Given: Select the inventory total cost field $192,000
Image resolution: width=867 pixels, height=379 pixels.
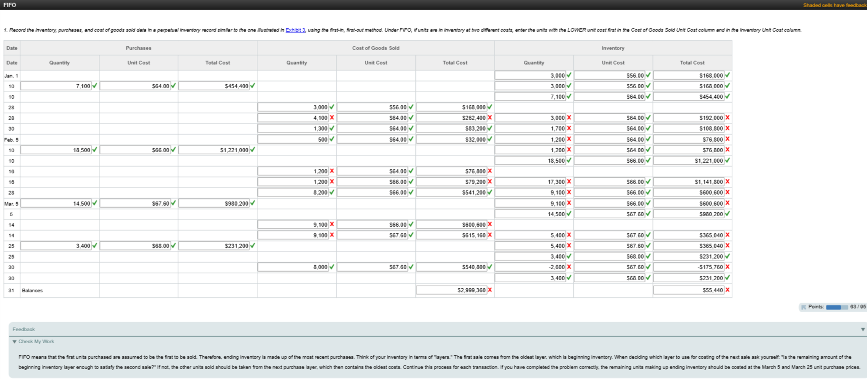Looking at the screenshot, I should (689, 118).
